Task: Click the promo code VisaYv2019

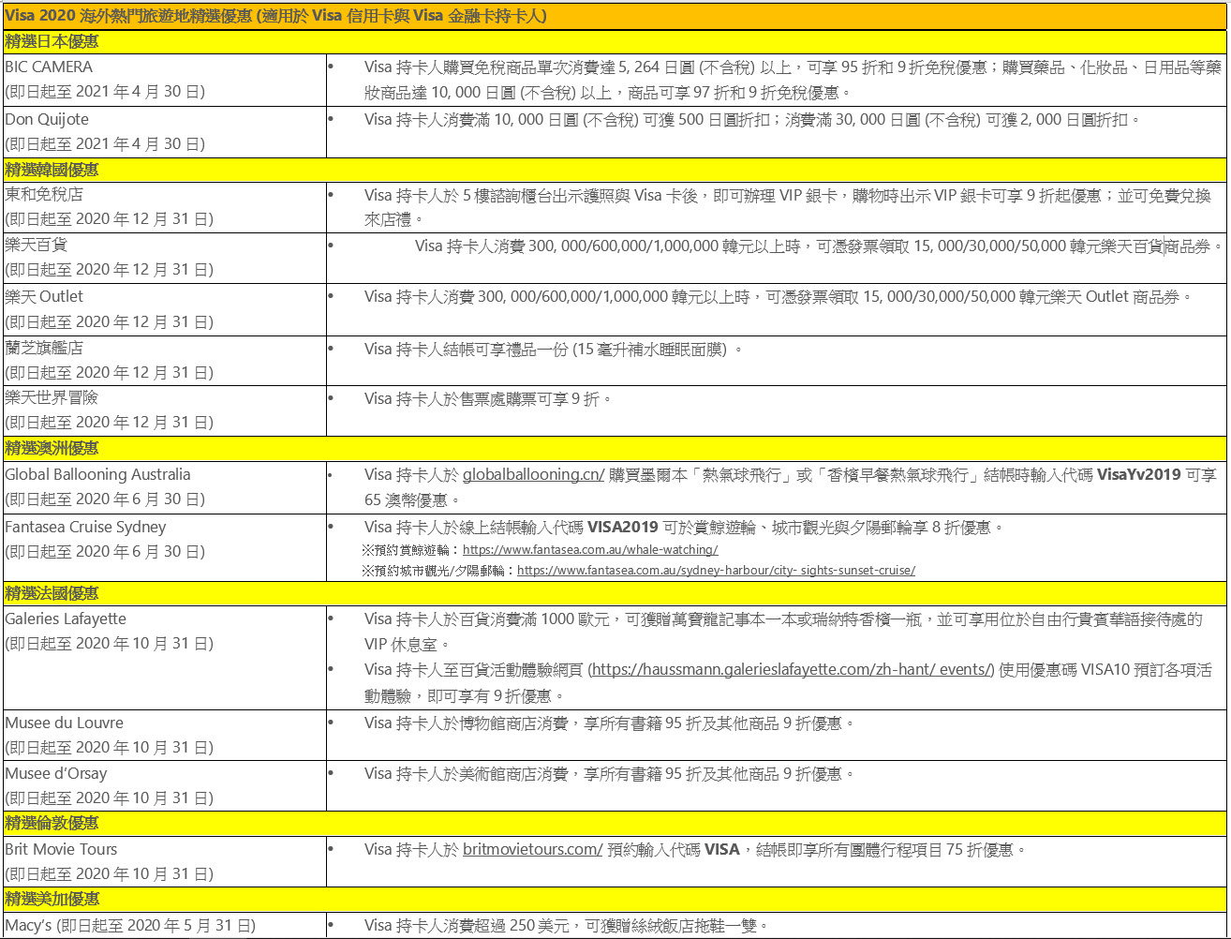Action: 1140,474
